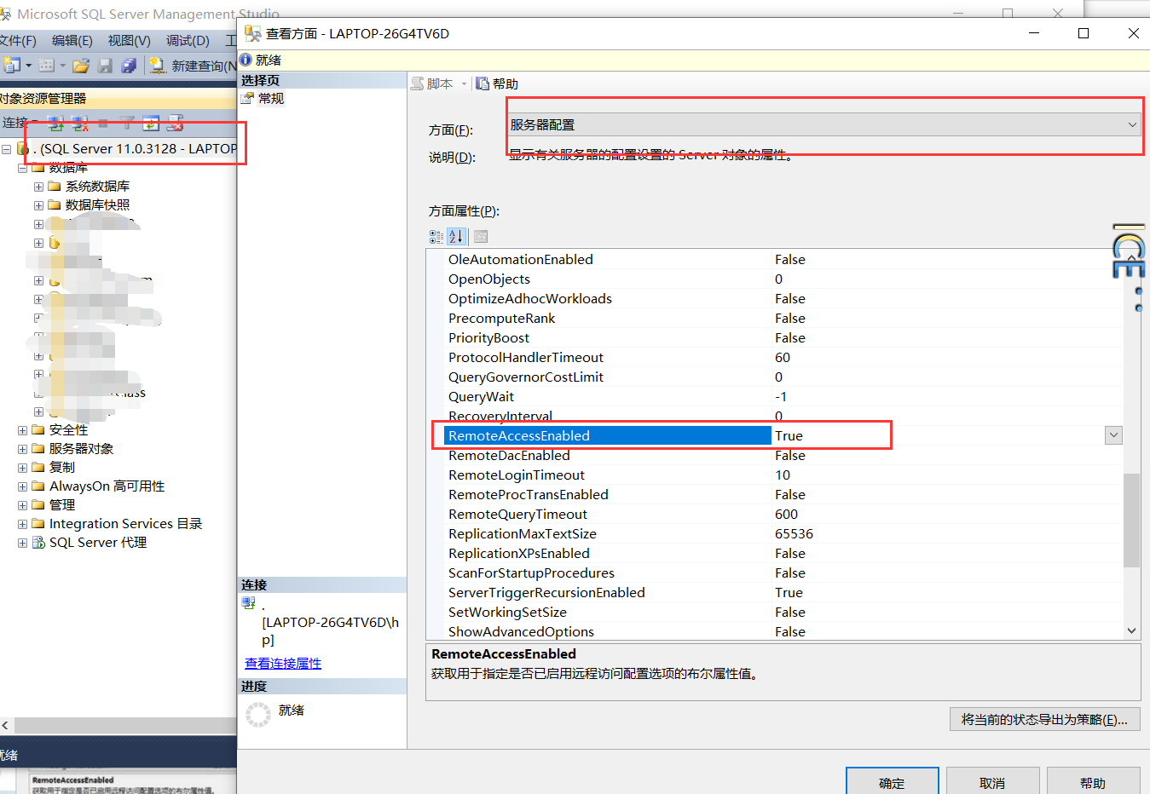Expand 数据库快照 folder
Screen dimensions: 1150x794
(38, 205)
